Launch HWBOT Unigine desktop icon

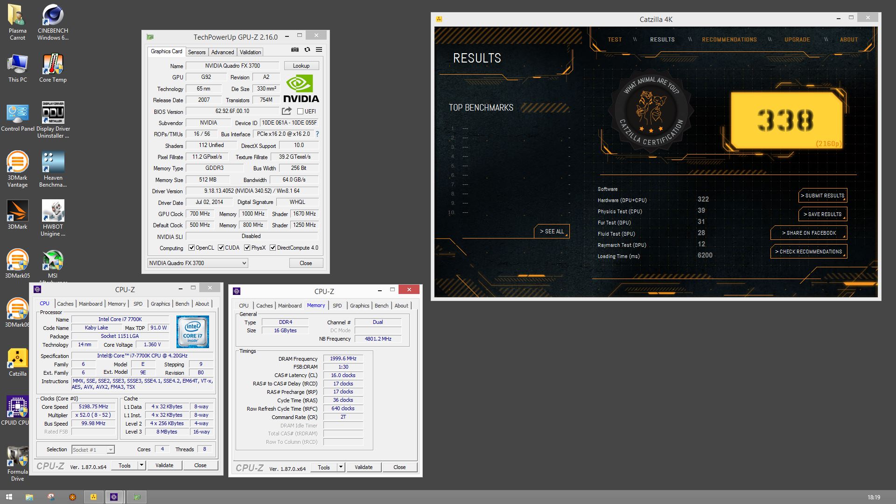[53, 218]
